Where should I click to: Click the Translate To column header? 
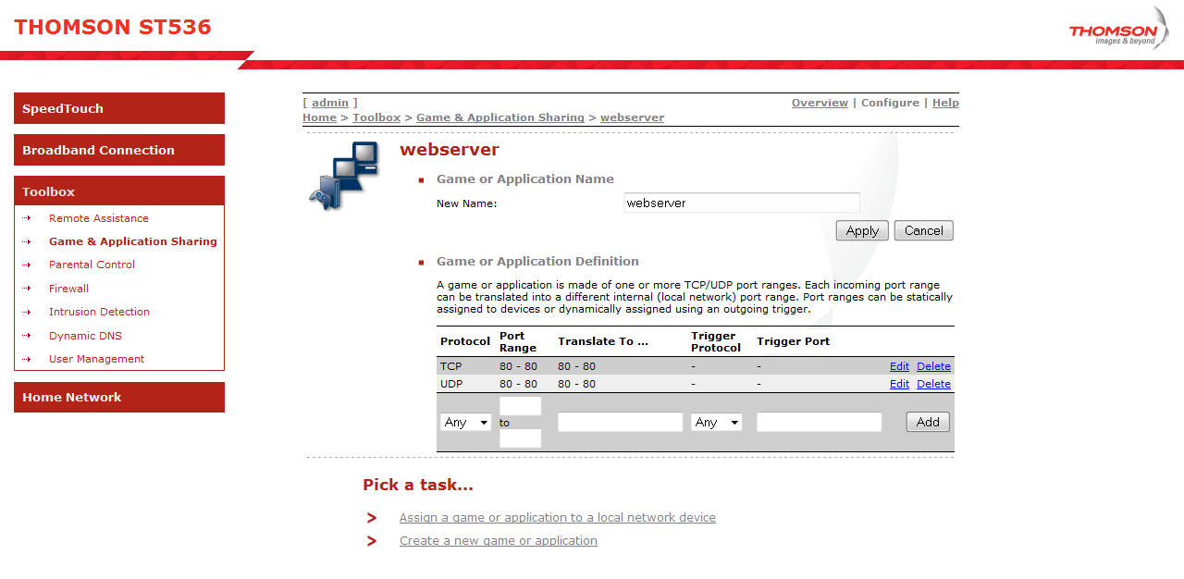pyautogui.click(x=603, y=341)
